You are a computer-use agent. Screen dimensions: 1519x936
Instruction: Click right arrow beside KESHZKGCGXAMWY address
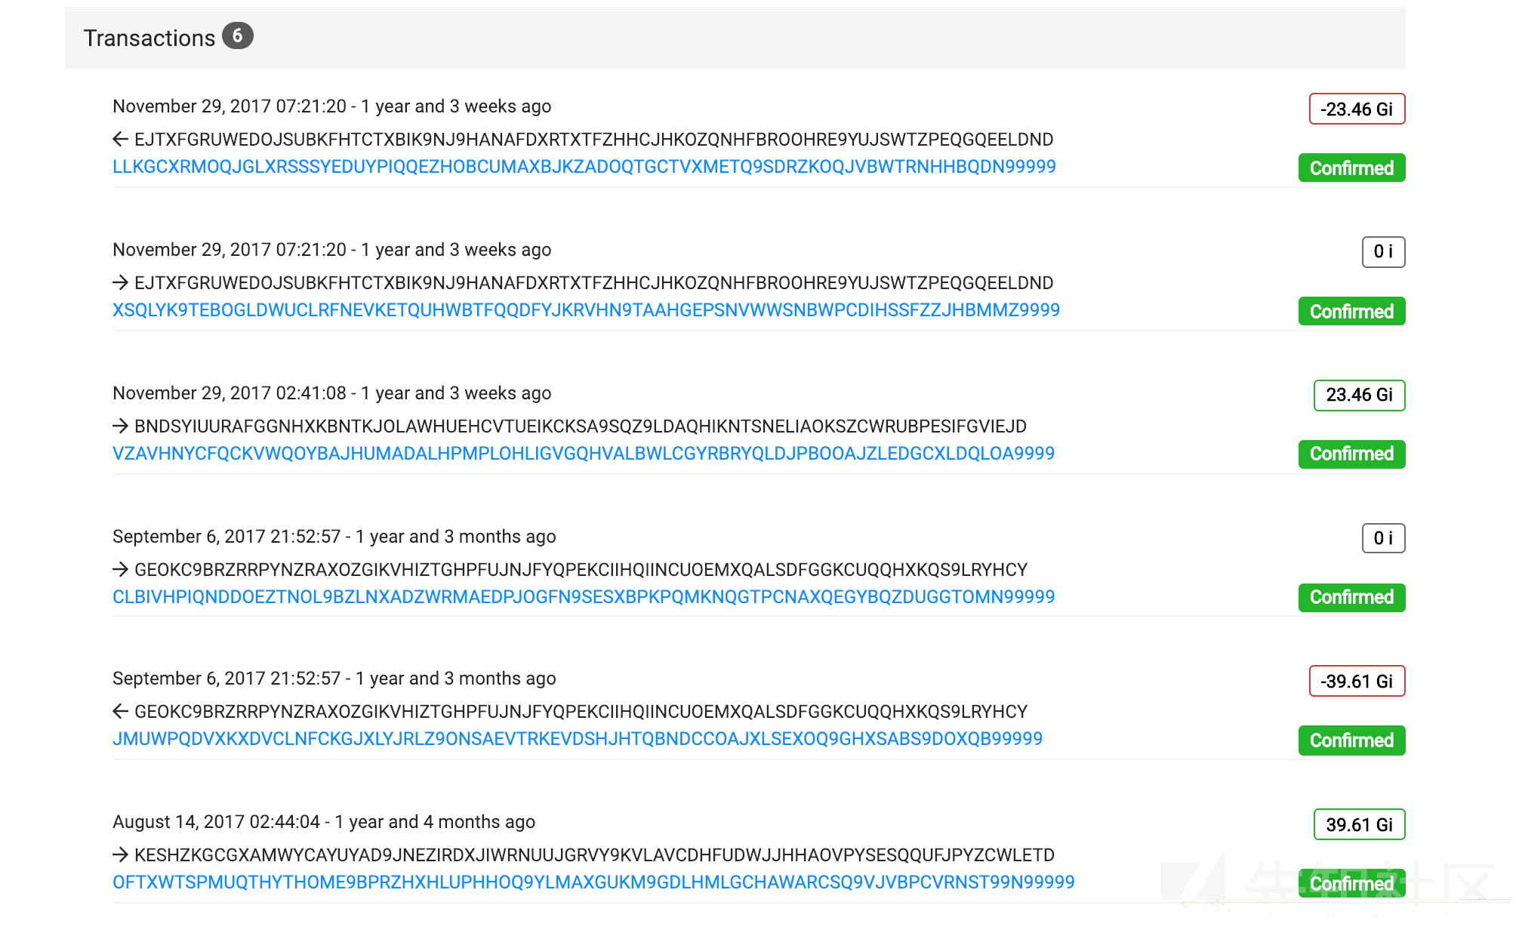[x=120, y=854]
